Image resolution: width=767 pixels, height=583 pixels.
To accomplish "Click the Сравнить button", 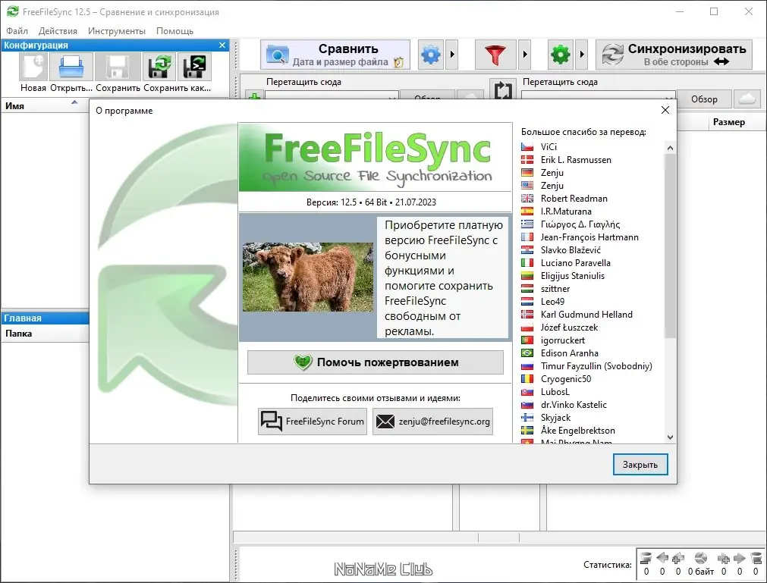I will click(x=335, y=55).
